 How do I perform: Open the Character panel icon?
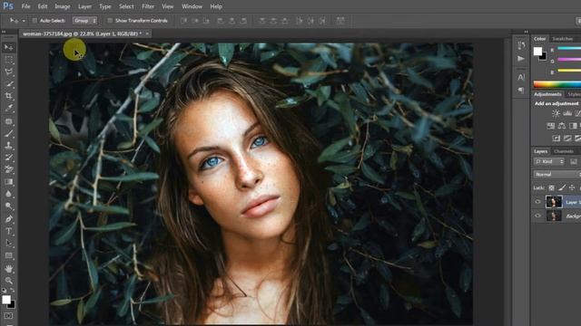tap(521, 77)
